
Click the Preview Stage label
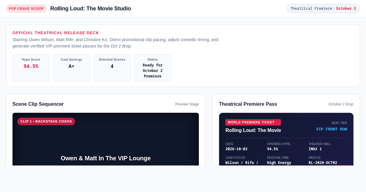[x=187, y=104]
